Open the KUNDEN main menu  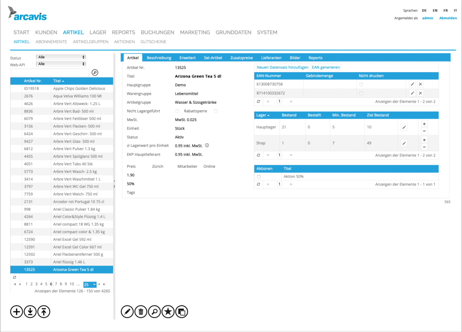tap(46, 32)
